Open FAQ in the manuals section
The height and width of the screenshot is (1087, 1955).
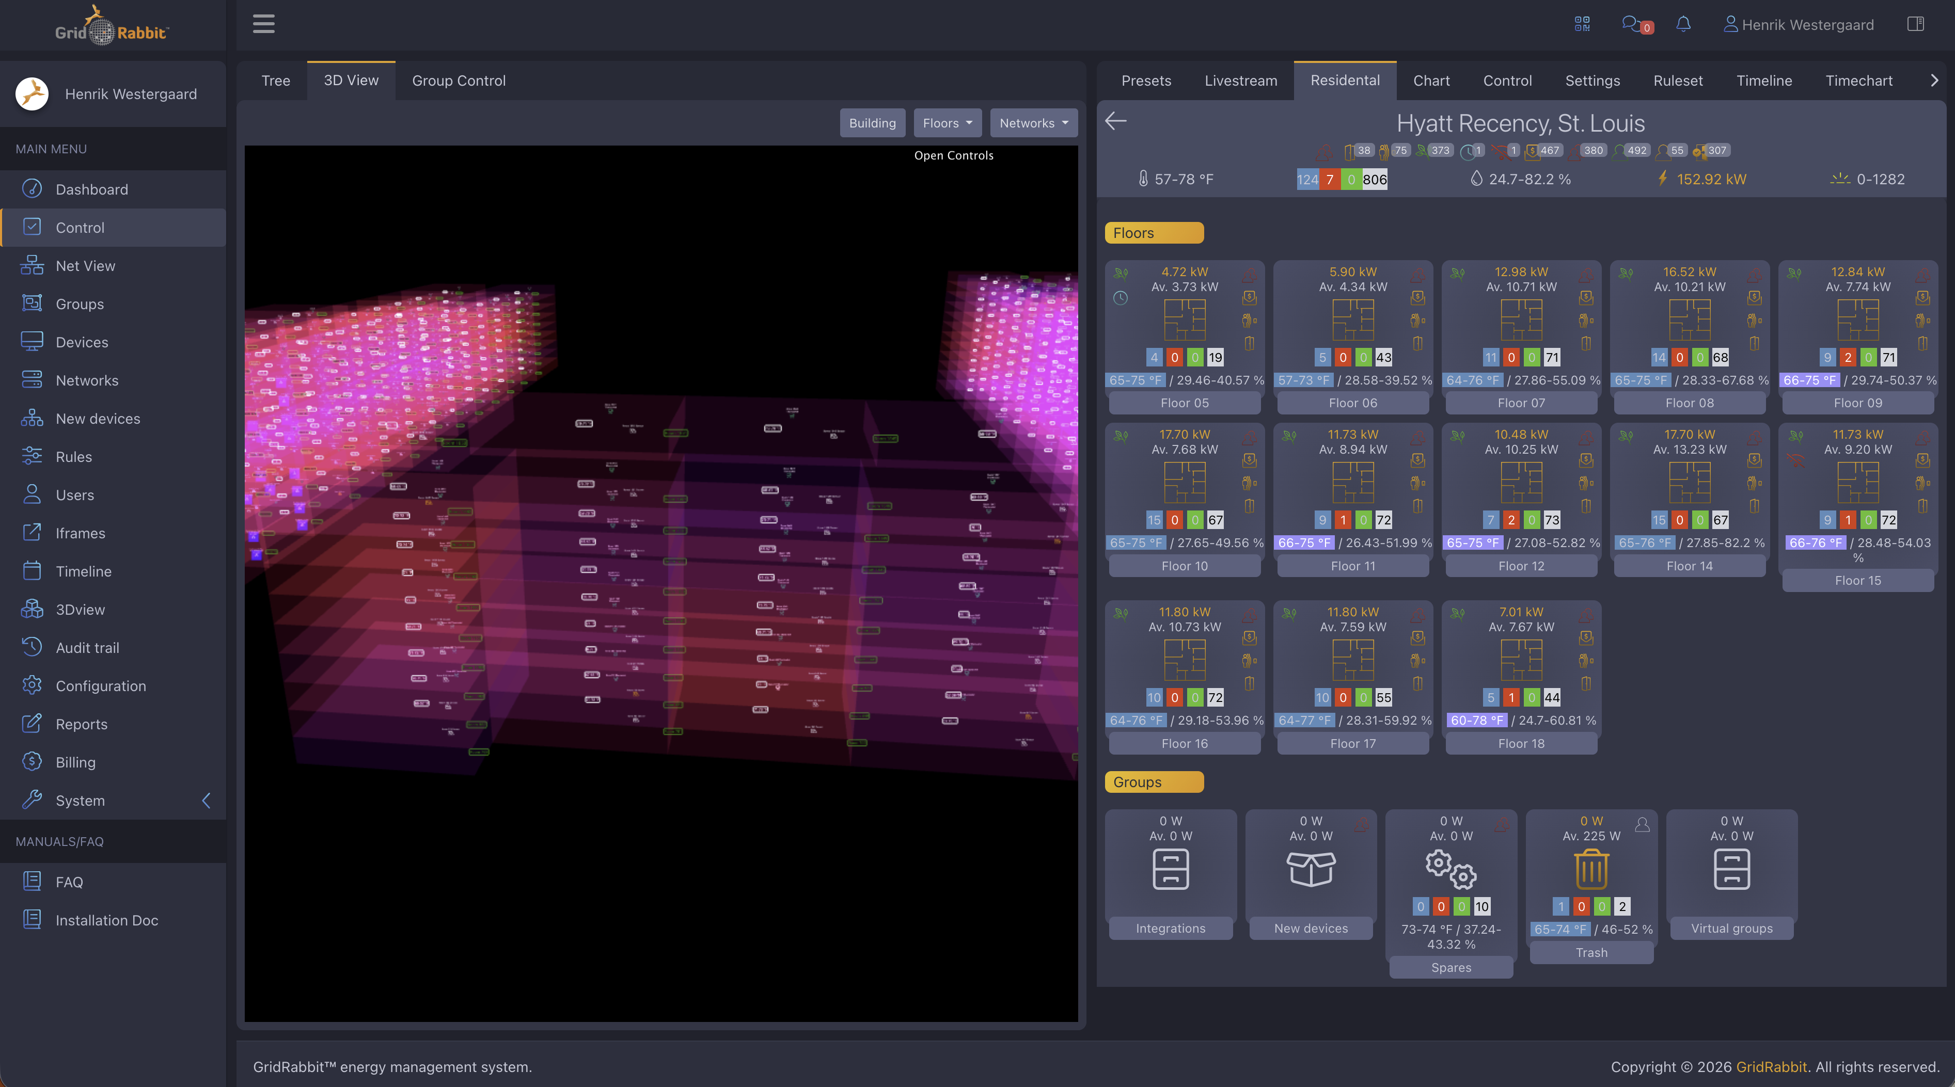113,882
